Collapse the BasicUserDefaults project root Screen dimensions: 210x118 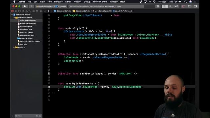(12, 15)
